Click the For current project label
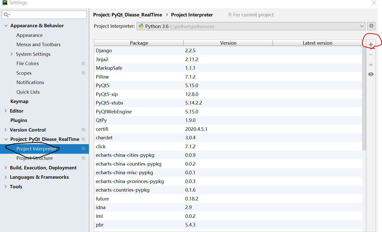This screenshot has width=382, height=232. click(x=253, y=15)
